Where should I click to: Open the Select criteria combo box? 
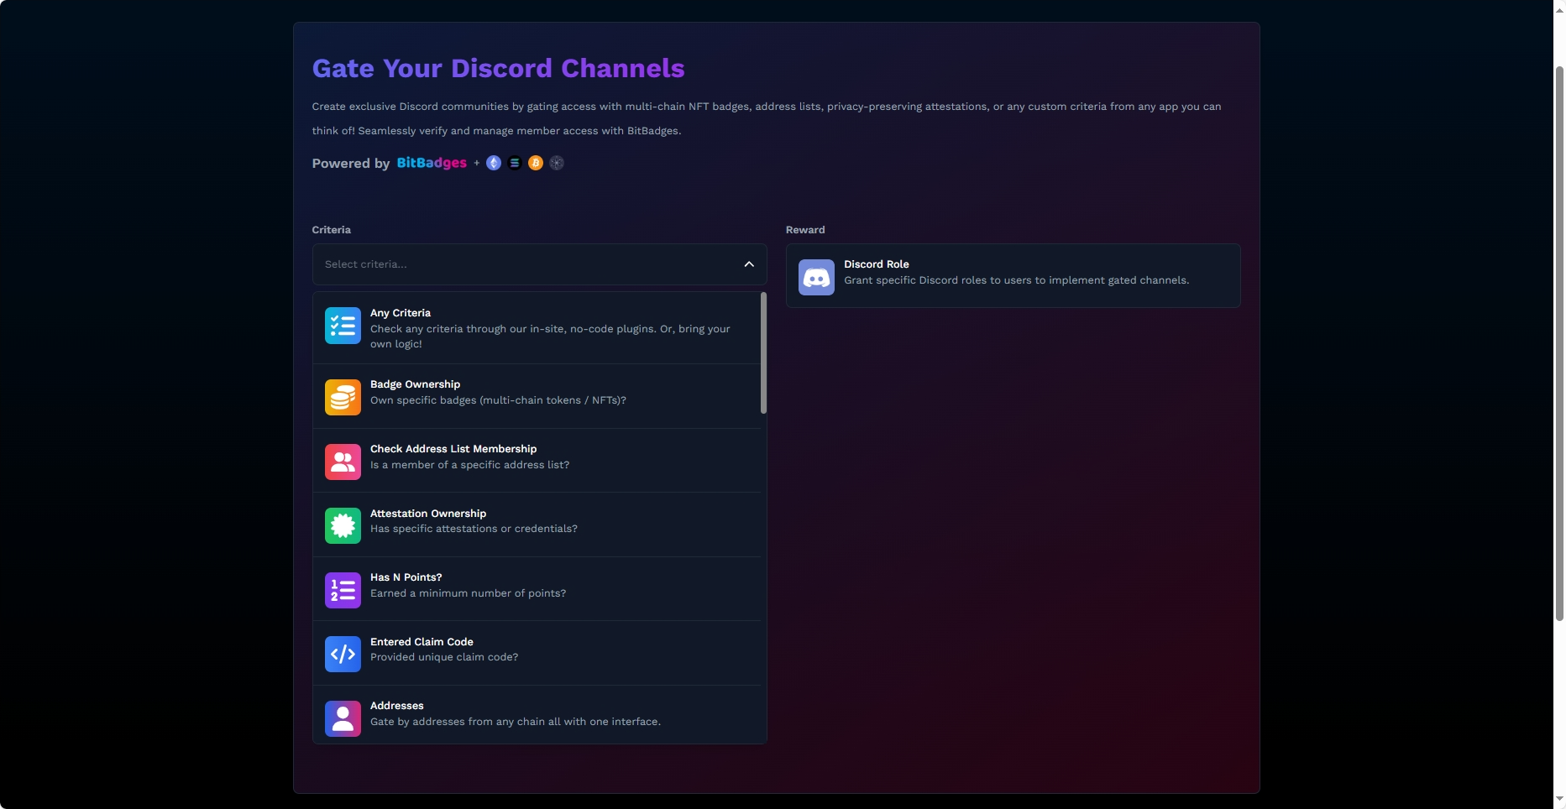click(539, 264)
